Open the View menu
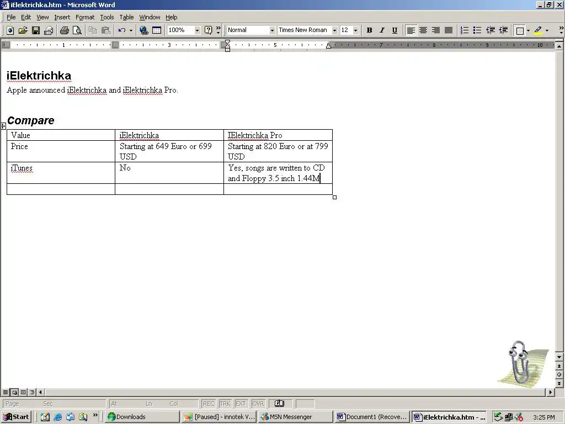This screenshot has width=565, height=424. point(42,17)
